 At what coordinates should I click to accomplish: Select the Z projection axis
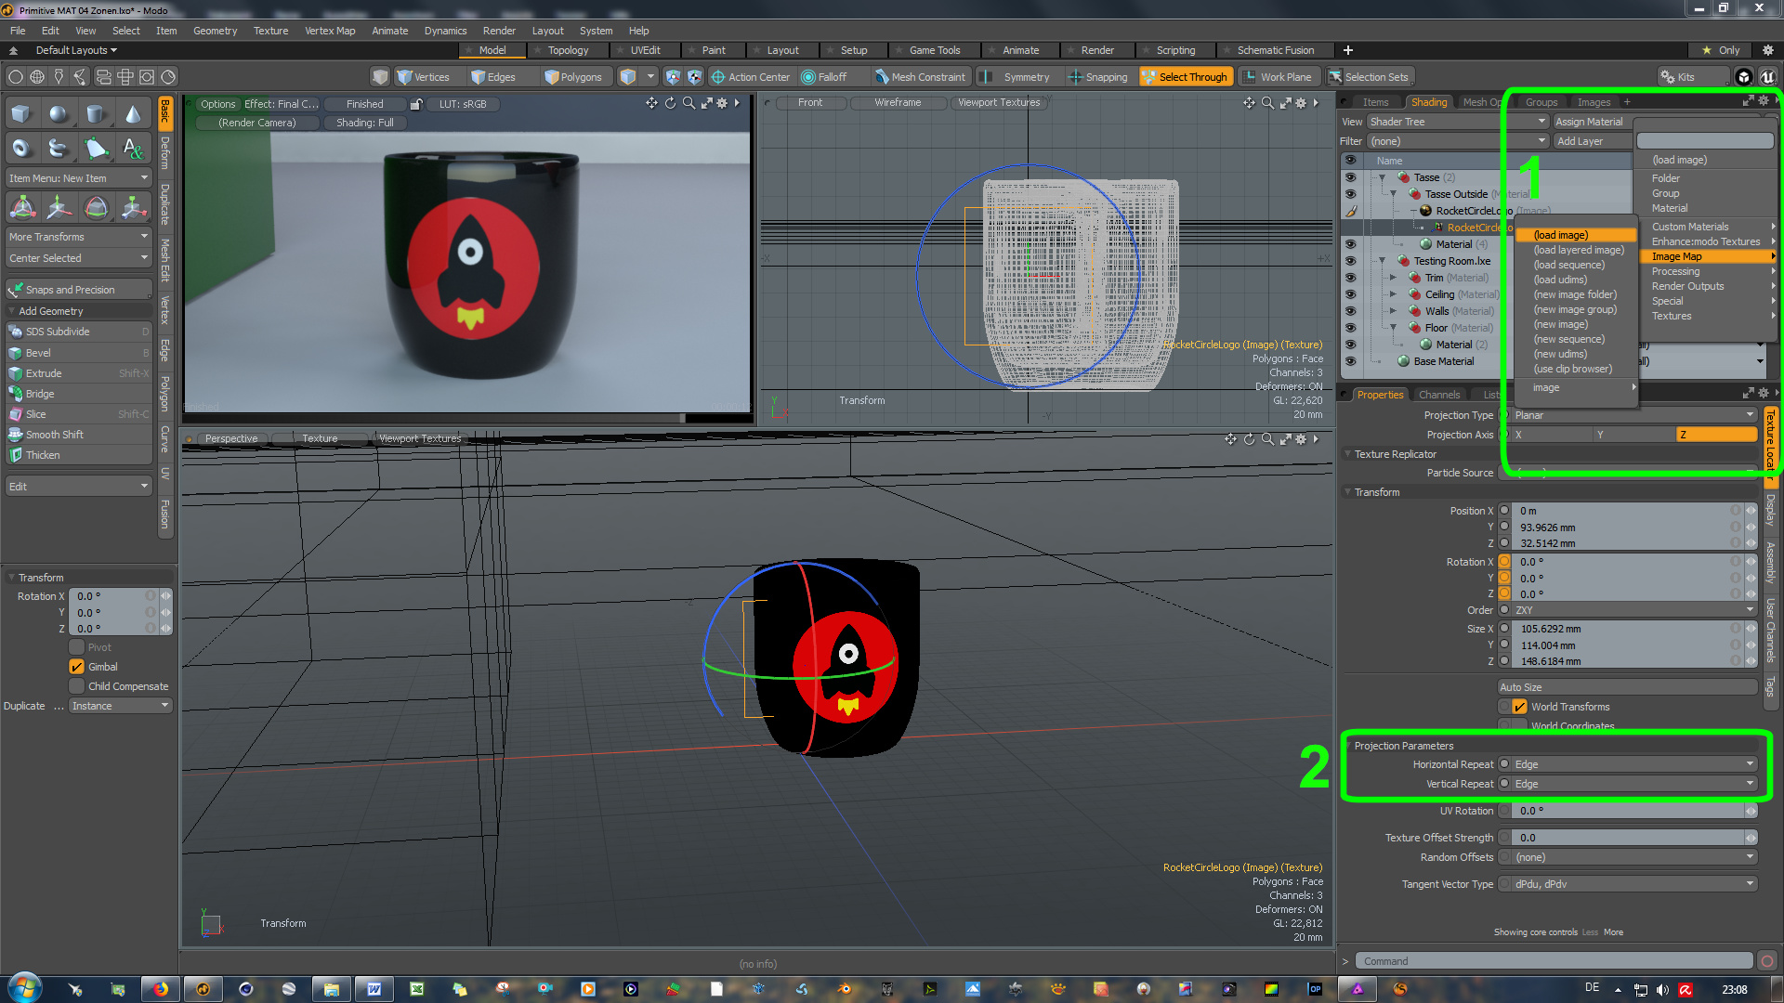click(x=1716, y=435)
